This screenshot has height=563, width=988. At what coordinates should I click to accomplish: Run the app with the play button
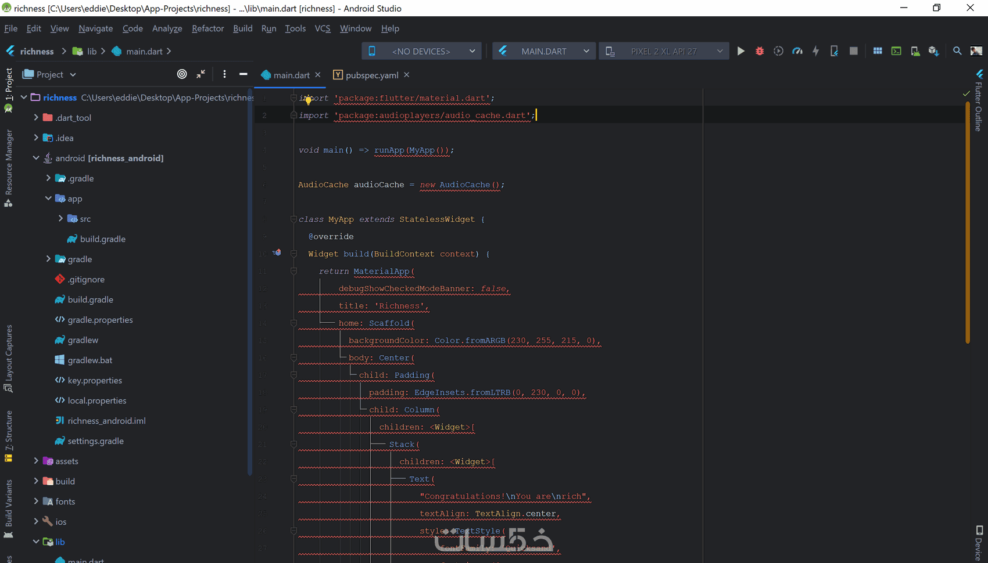tap(740, 51)
